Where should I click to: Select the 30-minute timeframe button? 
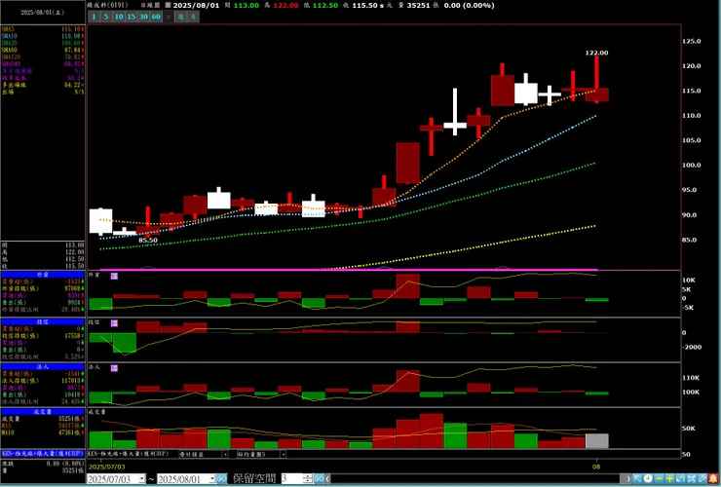point(143,17)
